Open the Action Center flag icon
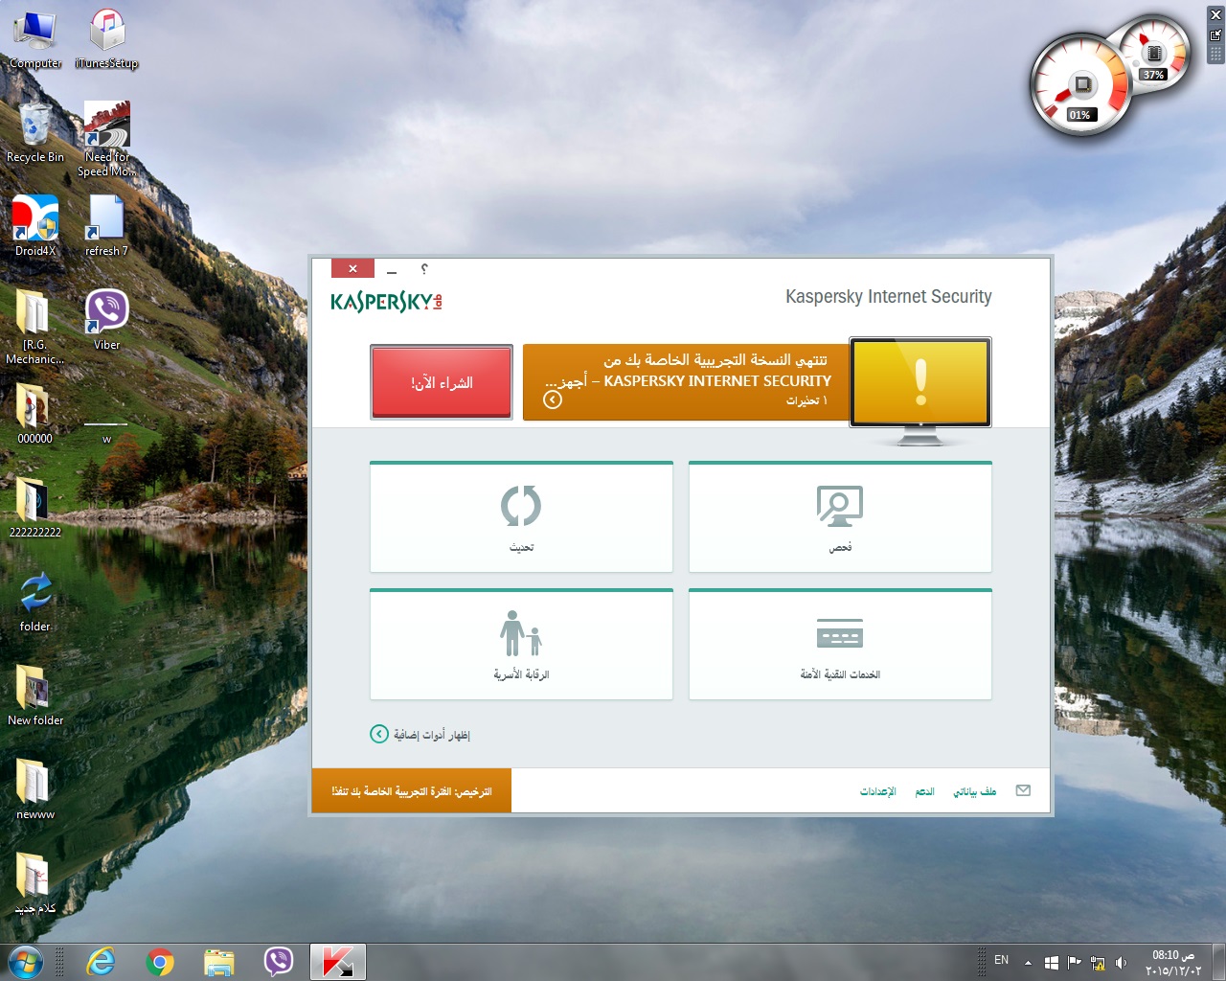 point(1075,963)
